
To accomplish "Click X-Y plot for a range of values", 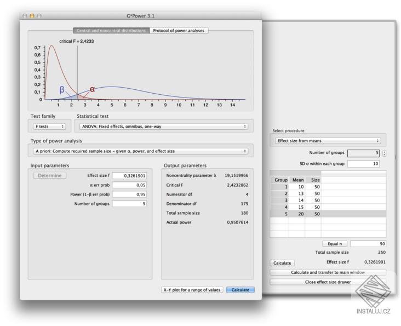I will pos(192,290).
